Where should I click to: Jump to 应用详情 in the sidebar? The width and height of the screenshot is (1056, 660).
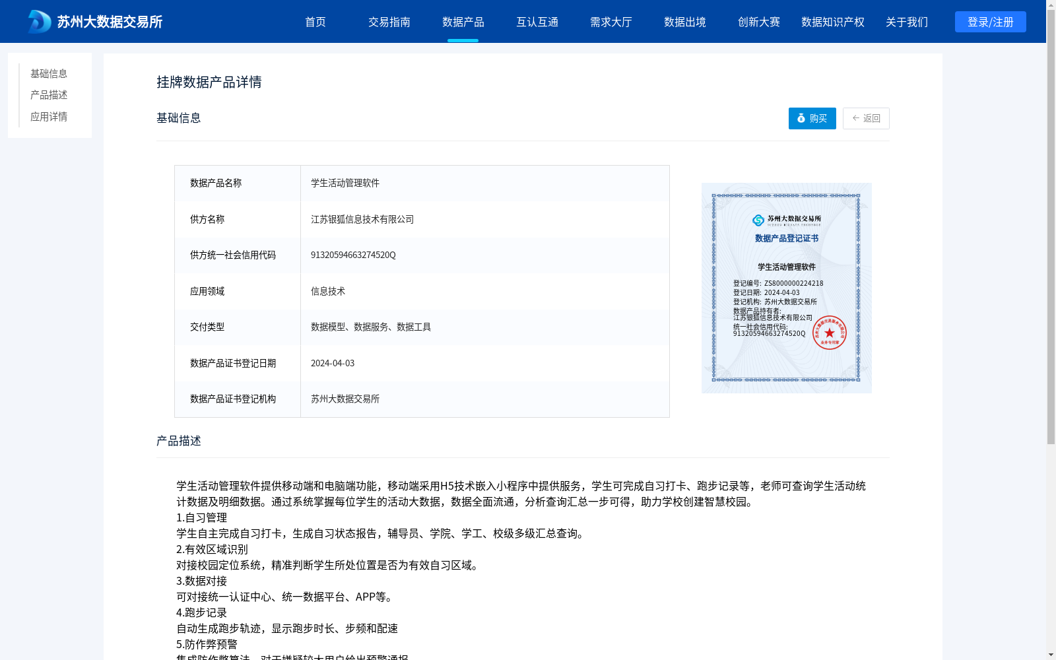tap(49, 117)
